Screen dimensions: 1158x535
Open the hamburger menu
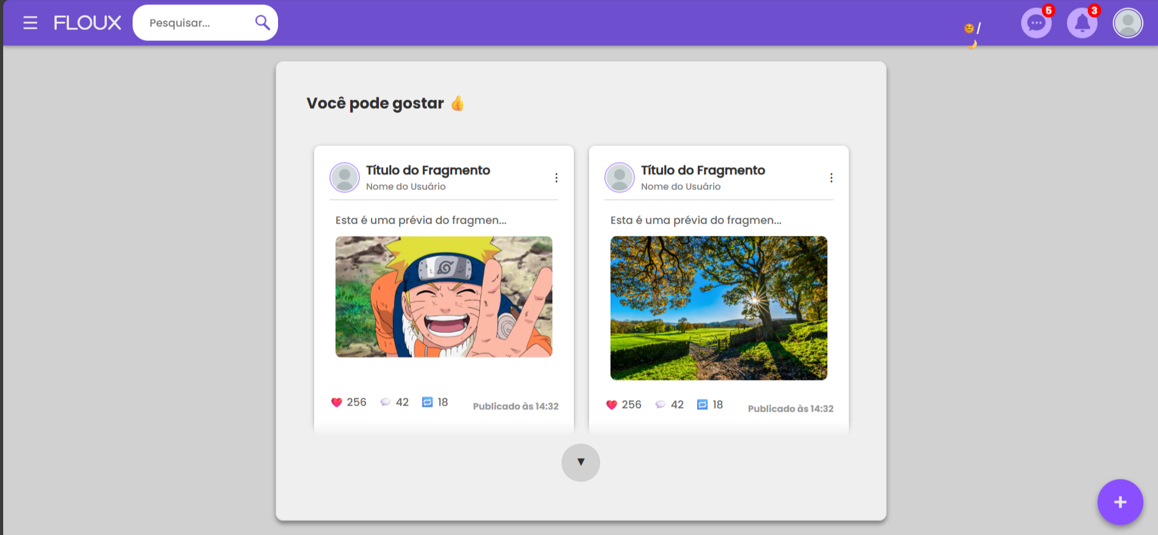click(x=30, y=23)
